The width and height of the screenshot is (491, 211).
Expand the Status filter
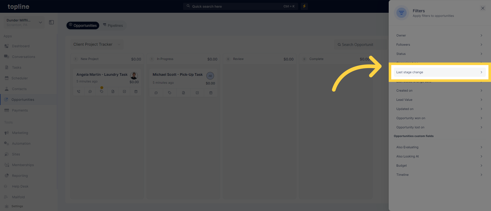pos(439,54)
